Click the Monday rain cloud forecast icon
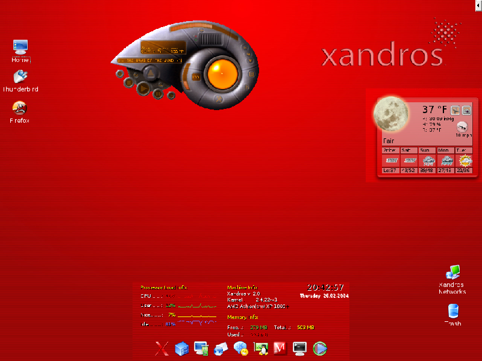This screenshot has width=482, height=361. coord(446,160)
